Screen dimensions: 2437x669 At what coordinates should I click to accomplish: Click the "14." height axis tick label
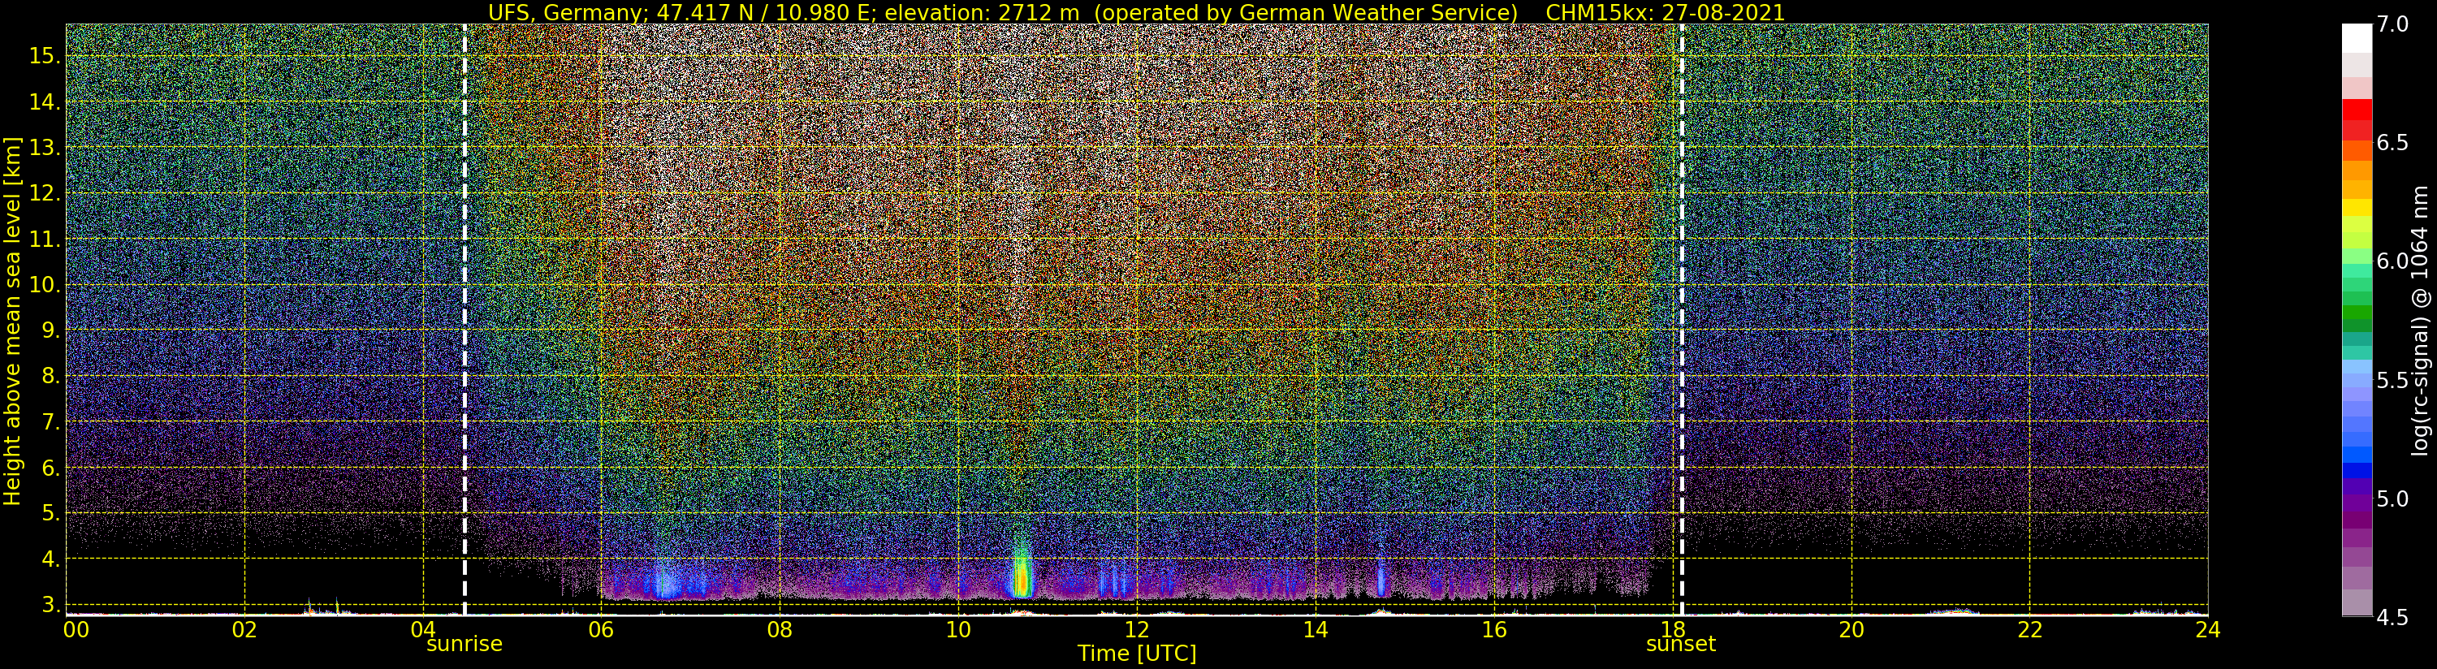click(x=45, y=103)
